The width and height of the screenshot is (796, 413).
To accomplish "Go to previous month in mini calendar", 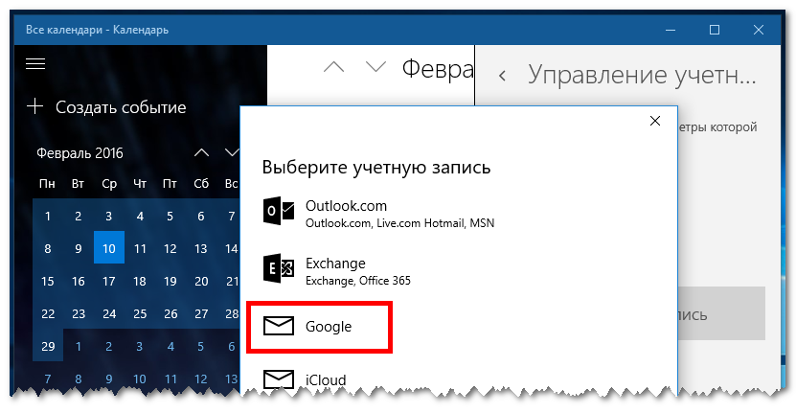I will click(201, 152).
